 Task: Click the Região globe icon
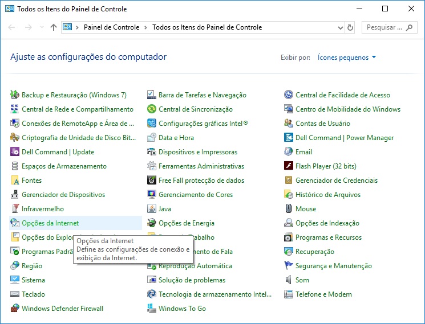[15, 265]
